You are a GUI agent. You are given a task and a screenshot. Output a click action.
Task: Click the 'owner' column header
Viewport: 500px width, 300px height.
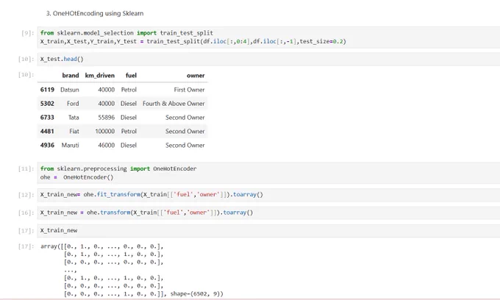click(x=196, y=76)
